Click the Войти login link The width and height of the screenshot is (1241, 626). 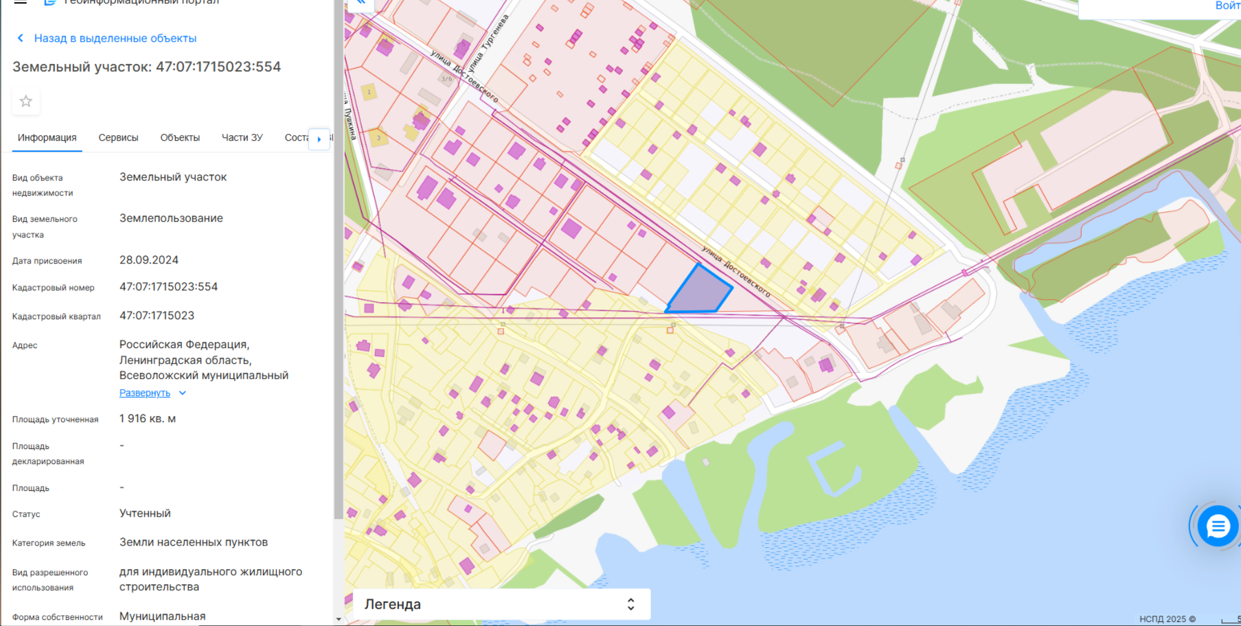click(x=1227, y=5)
